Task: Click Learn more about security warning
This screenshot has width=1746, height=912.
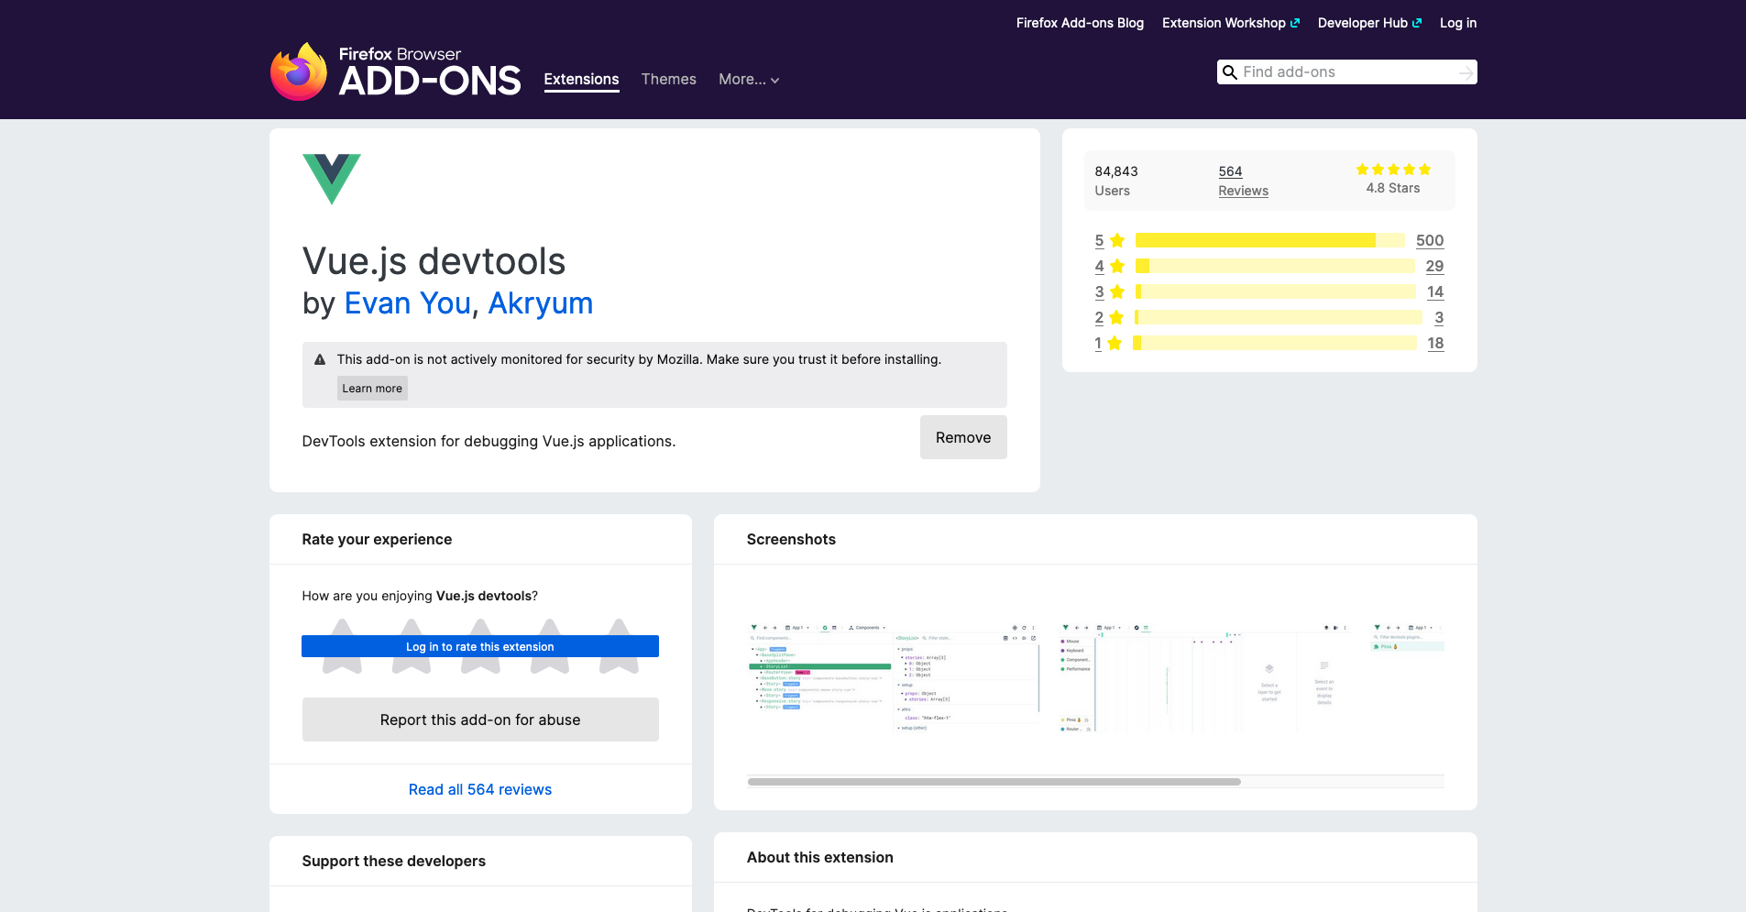Action: pos(372,389)
